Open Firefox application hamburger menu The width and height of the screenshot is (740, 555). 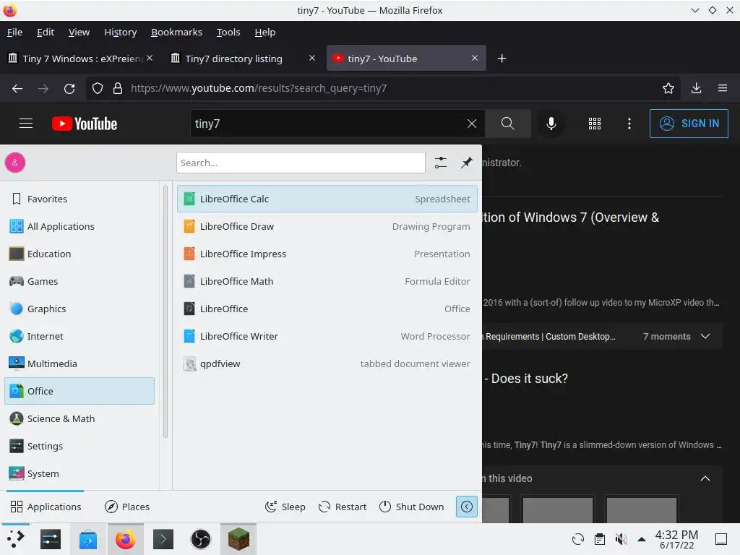pos(723,88)
